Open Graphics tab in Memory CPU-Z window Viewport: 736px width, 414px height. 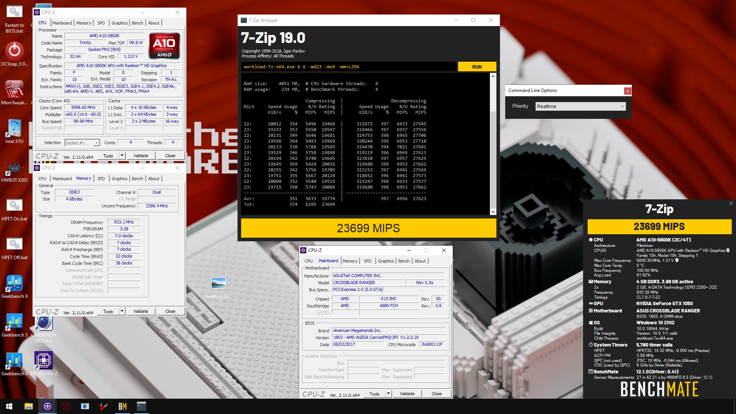tap(120, 179)
